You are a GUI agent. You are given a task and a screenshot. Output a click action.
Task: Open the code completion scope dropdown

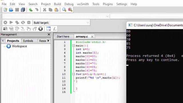[x=108, y=16]
